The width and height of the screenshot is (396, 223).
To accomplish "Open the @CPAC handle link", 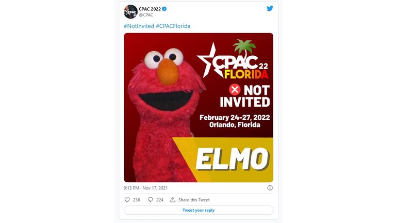I will click(x=146, y=15).
